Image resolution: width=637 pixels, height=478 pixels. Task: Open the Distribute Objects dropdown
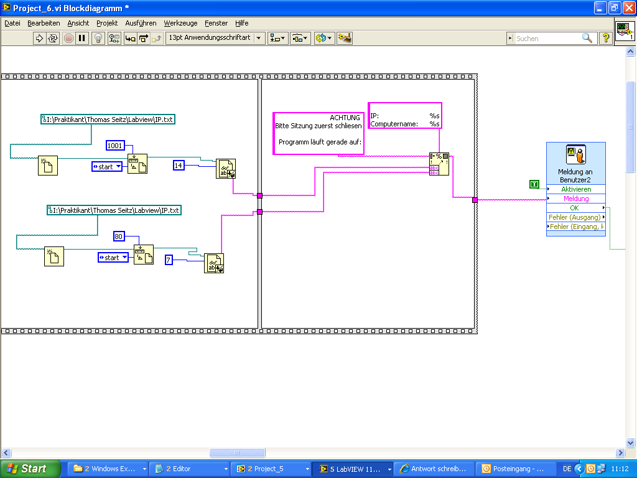pos(300,38)
